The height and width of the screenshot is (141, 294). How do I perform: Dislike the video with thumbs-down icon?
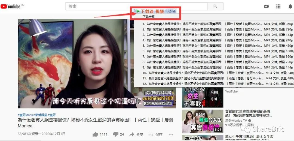pos(115,134)
